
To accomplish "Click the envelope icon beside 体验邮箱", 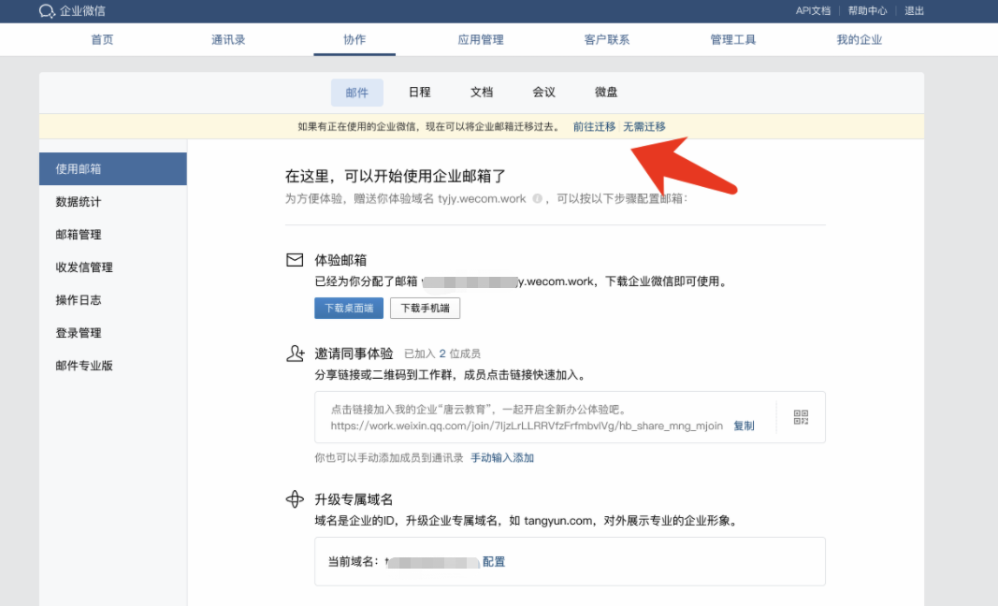I will click(x=295, y=260).
